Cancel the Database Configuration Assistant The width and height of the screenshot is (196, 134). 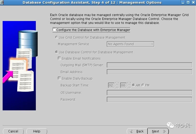13,131
